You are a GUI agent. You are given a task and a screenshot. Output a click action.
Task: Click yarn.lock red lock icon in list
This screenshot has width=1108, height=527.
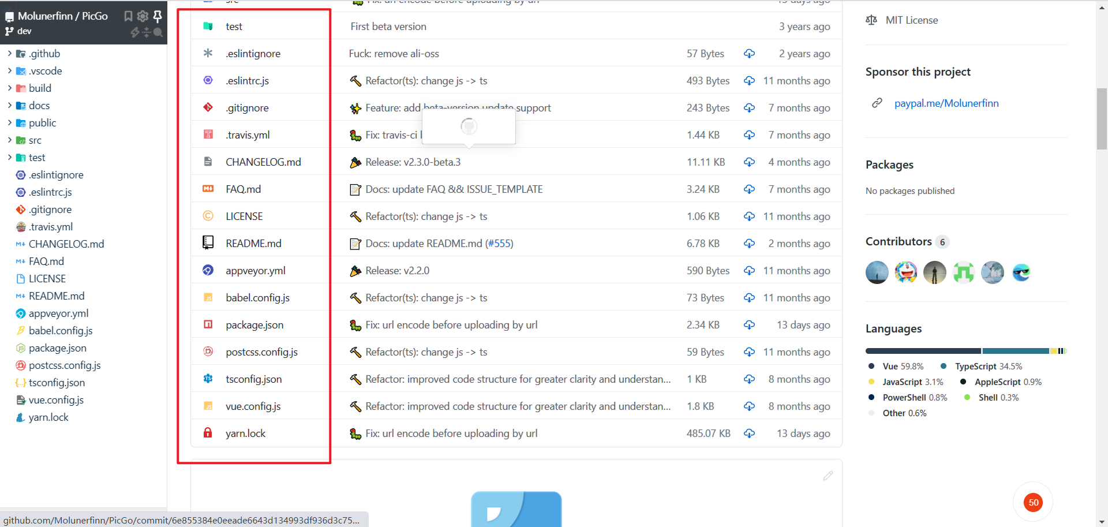click(208, 432)
